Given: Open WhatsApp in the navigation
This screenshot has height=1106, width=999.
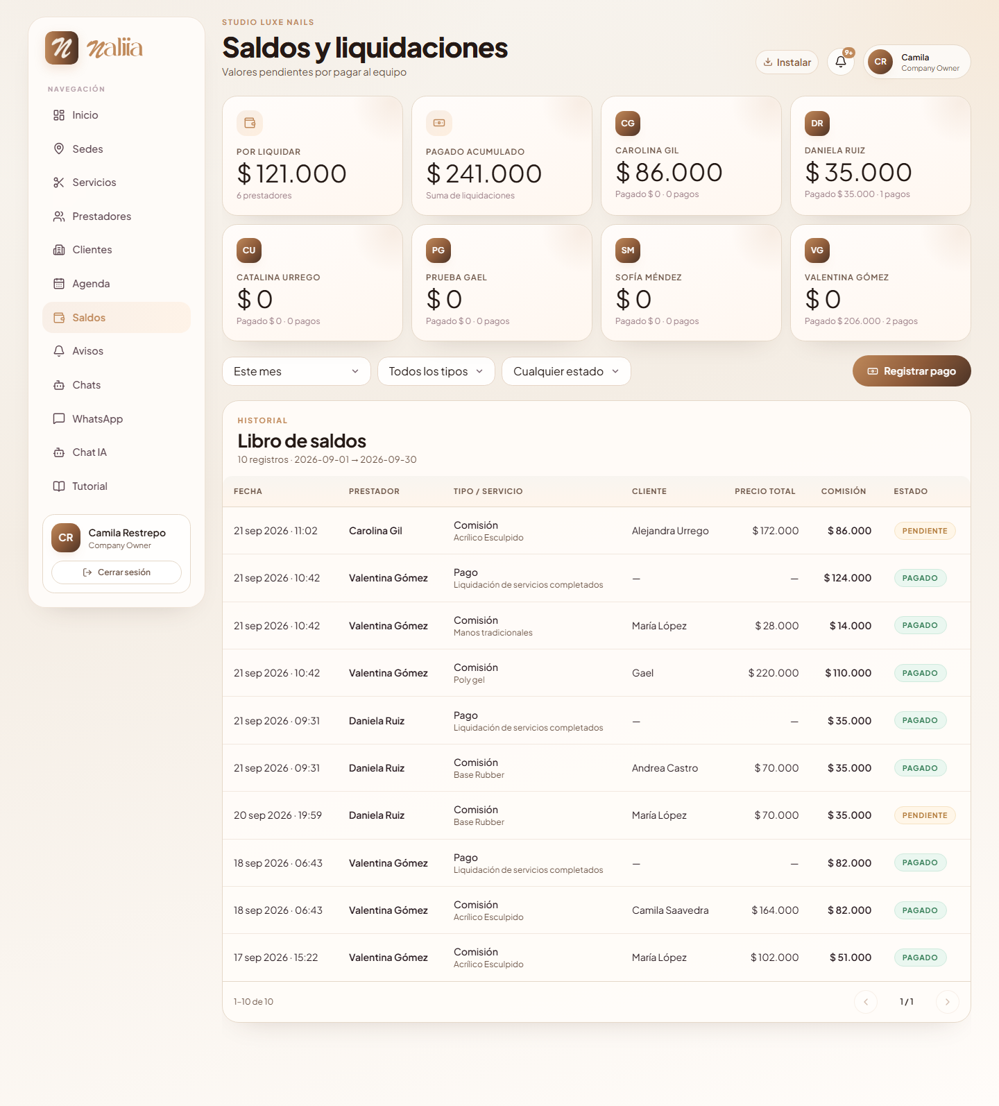Looking at the screenshot, I should coord(117,419).
